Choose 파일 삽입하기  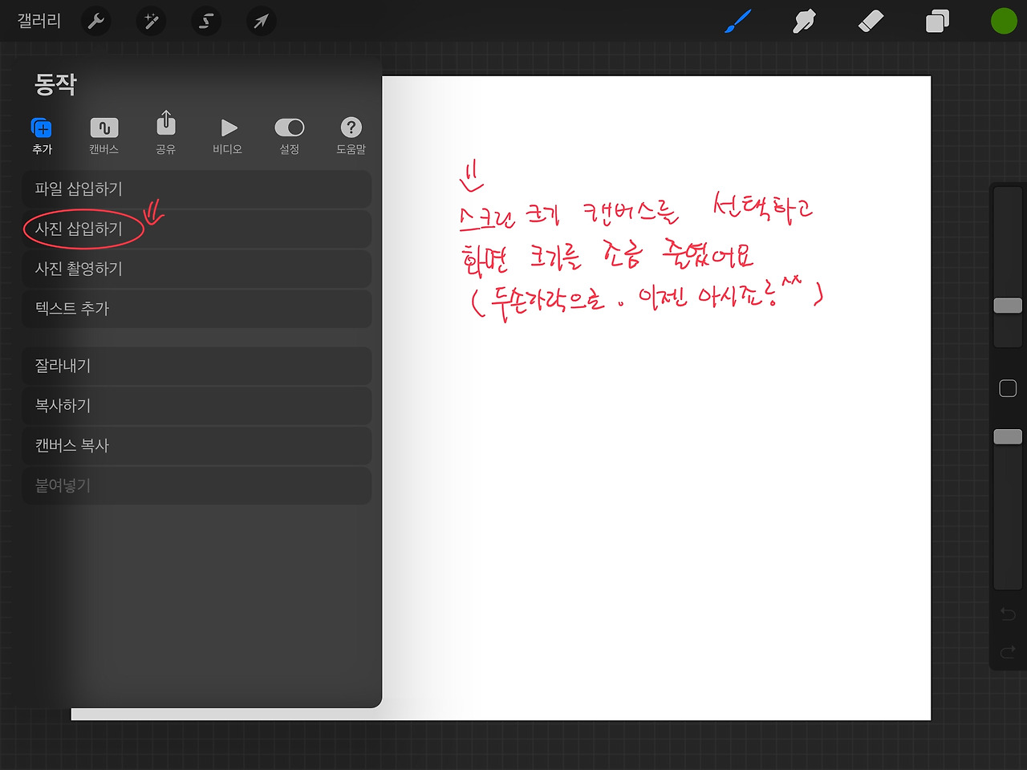(x=197, y=189)
